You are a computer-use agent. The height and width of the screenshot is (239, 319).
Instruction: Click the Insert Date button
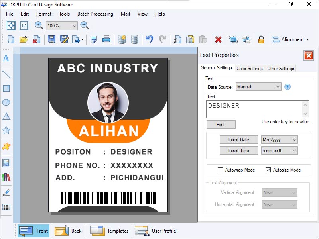(x=239, y=140)
